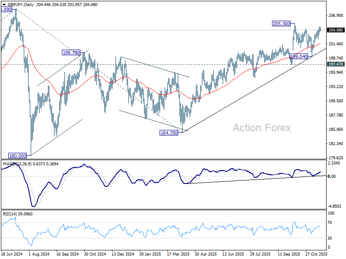Click the 193.220 price axis value
This screenshot has width=346, height=259.
[x=336, y=87]
